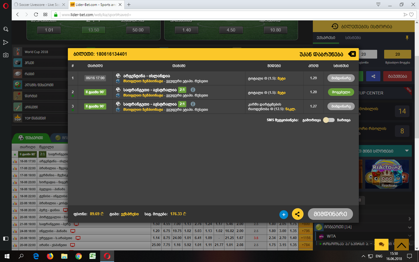419x262 pixels.
Task: Click the 13.50 odds button
Action: pyautogui.click(x=94, y=30)
